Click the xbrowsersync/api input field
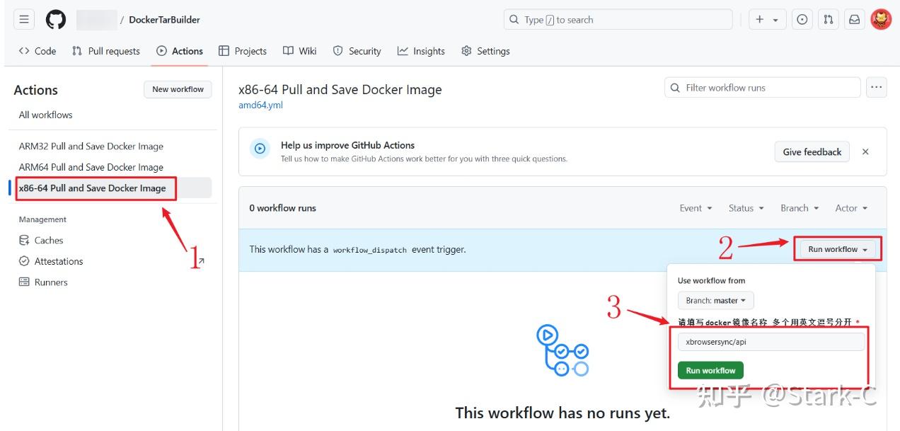 (x=770, y=340)
